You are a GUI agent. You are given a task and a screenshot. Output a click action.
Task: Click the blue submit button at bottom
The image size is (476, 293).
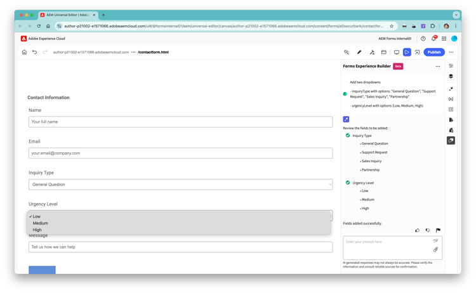click(42, 270)
